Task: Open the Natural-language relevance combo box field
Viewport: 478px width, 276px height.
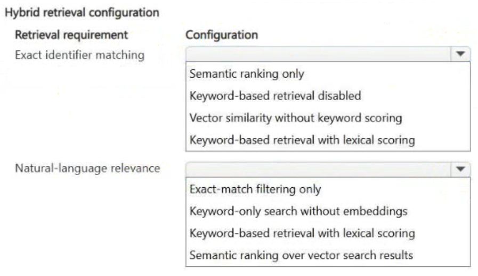Action: 328,169
